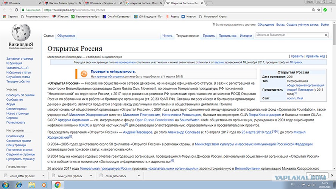Open the Chrome three-dot menu

pos(332,10)
